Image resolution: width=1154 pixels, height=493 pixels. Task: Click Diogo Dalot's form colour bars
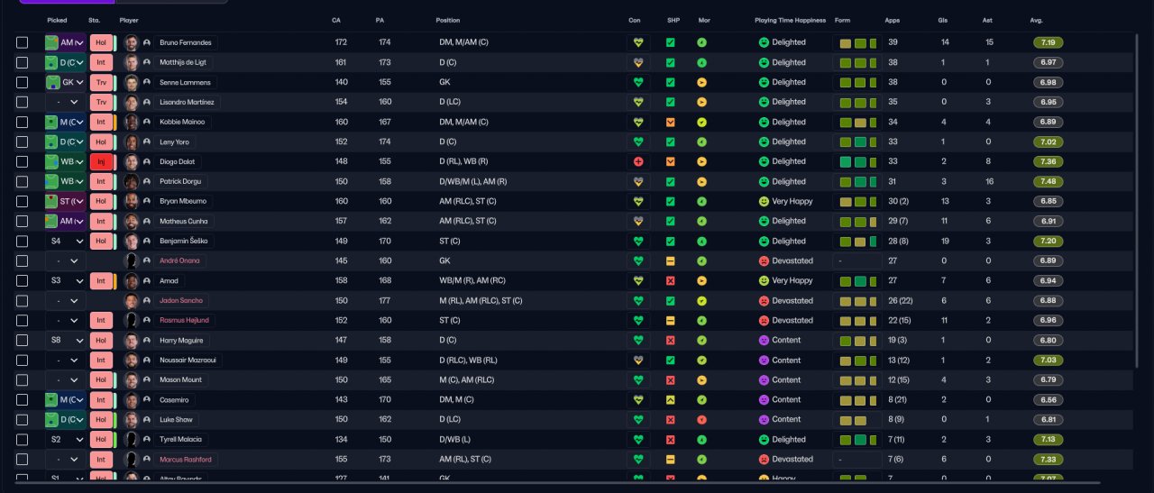[857, 161]
